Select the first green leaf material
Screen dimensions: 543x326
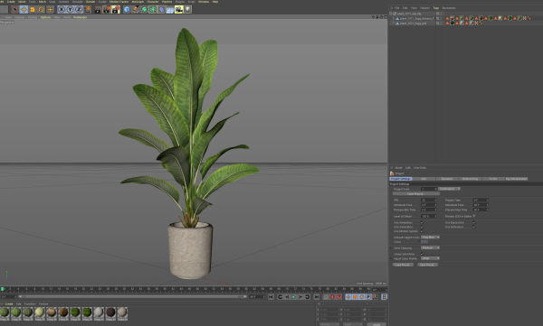coord(5,312)
